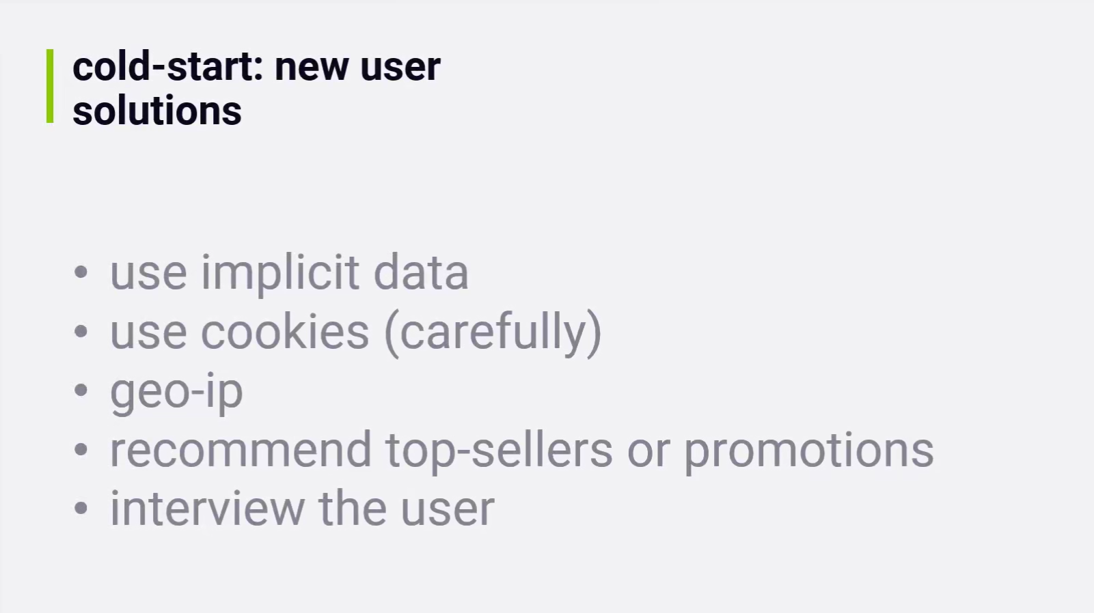The image size is (1094, 613).
Task: Click "new user" in the slide title
Action: coord(357,67)
